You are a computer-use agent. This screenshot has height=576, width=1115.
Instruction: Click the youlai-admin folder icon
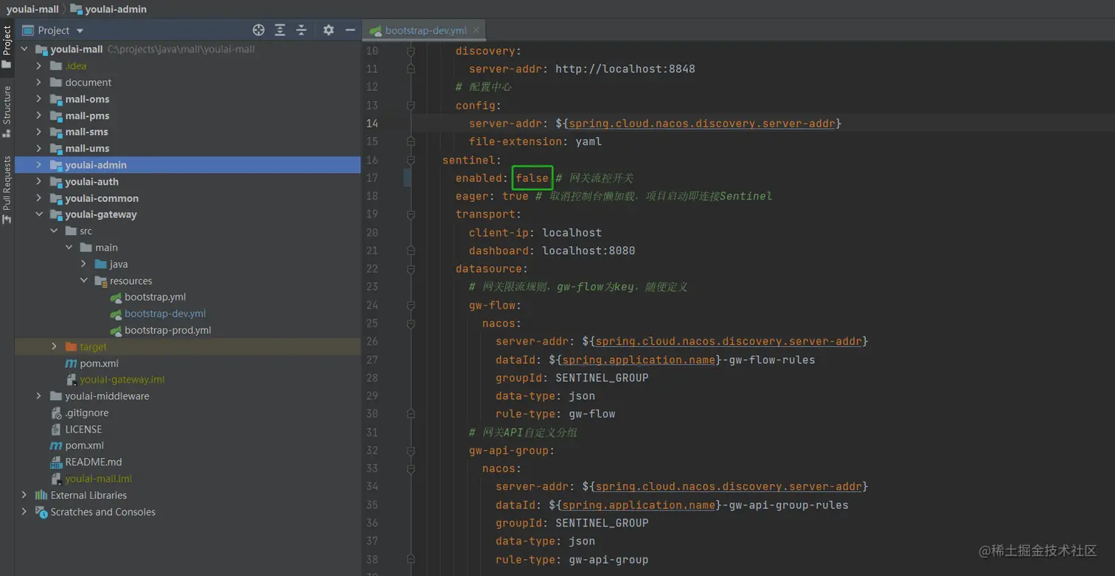tap(56, 165)
